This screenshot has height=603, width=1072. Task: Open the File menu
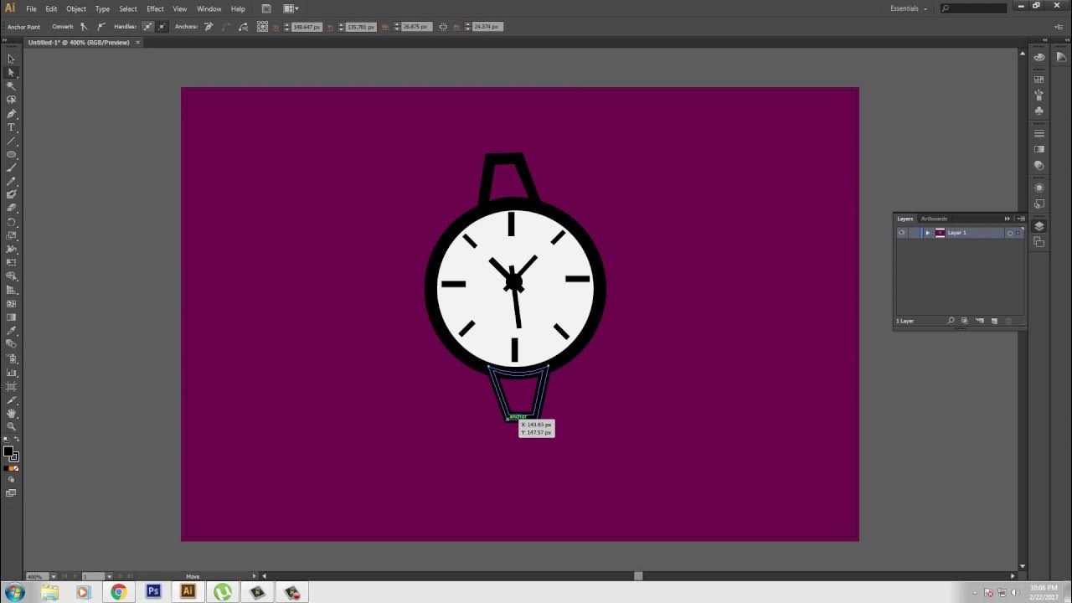point(31,8)
